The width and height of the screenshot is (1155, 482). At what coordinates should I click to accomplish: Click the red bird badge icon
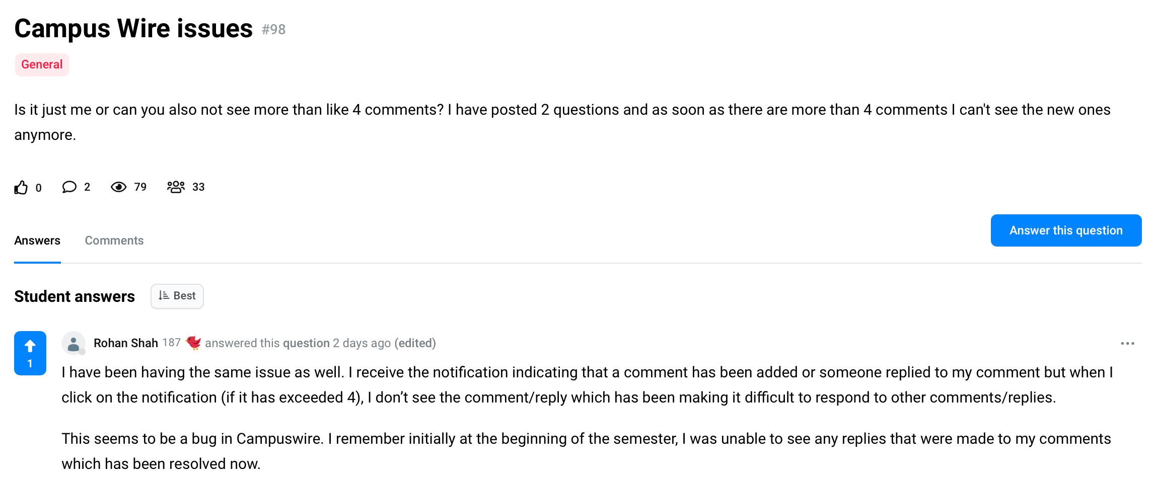193,343
